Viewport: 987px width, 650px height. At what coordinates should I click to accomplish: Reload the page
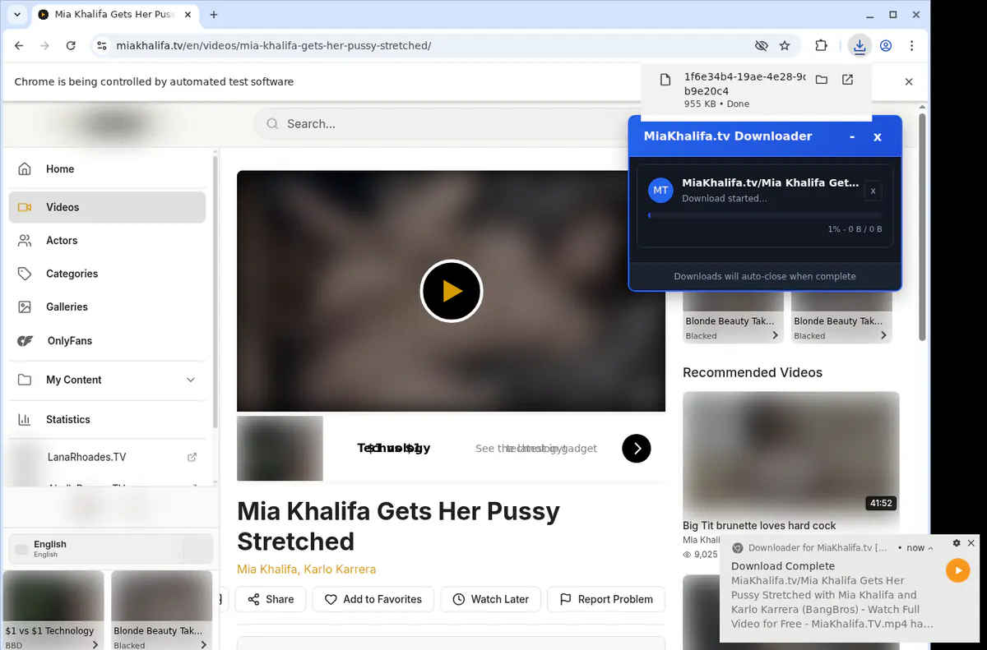coord(71,46)
